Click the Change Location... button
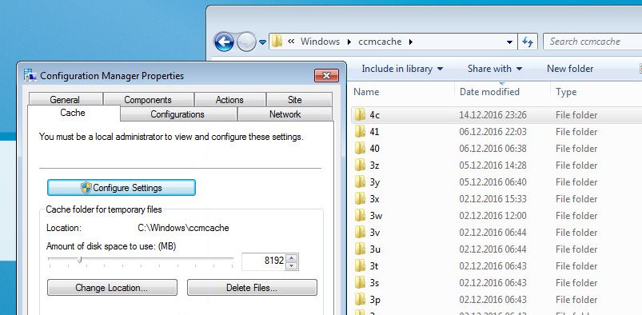This screenshot has height=315, width=642. click(112, 288)
